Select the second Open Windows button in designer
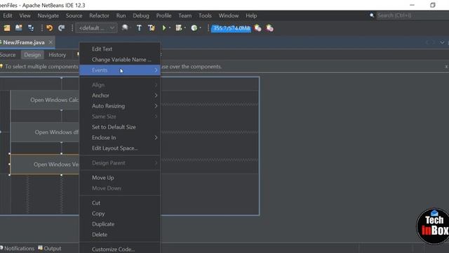 pos(45,132)
